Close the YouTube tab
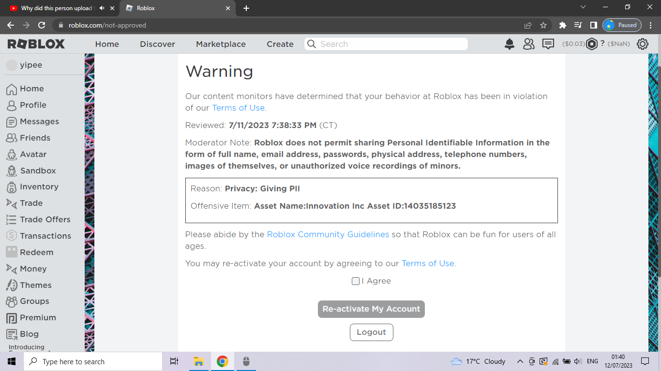661x371 pixels. (112, 8)
